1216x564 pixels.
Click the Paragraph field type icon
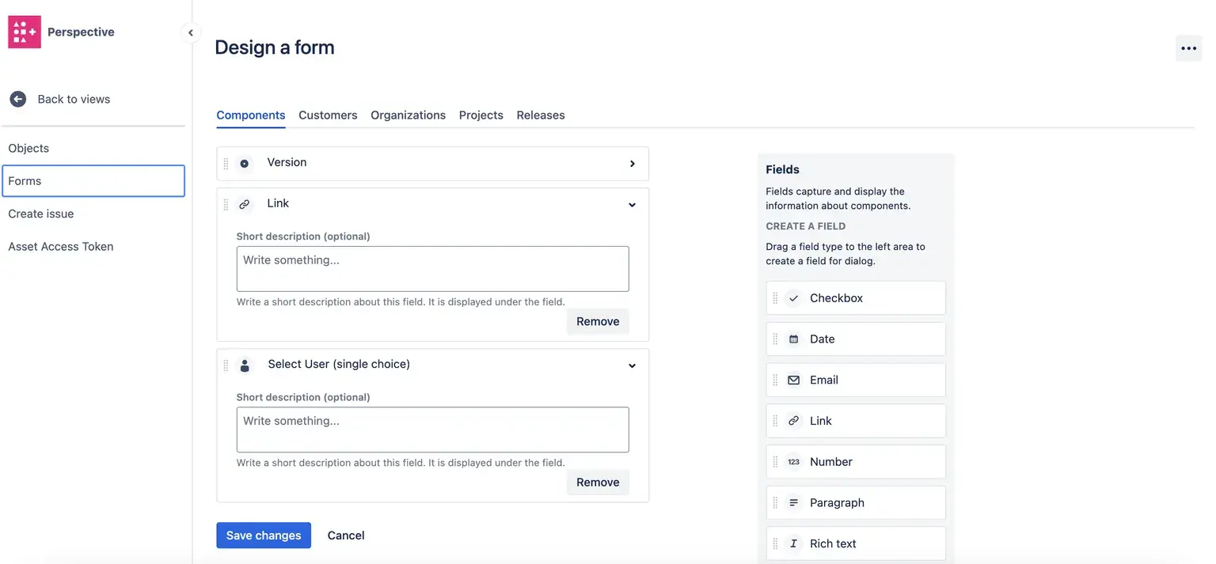tap(793, 503)
